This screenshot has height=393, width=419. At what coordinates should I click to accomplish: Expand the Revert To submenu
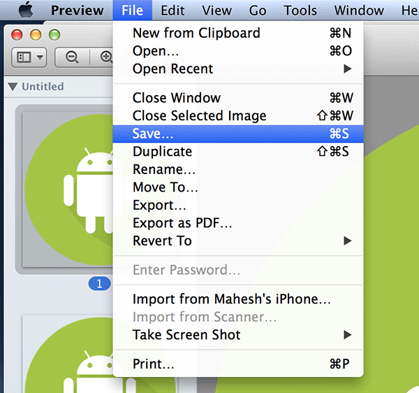(238, 241)
